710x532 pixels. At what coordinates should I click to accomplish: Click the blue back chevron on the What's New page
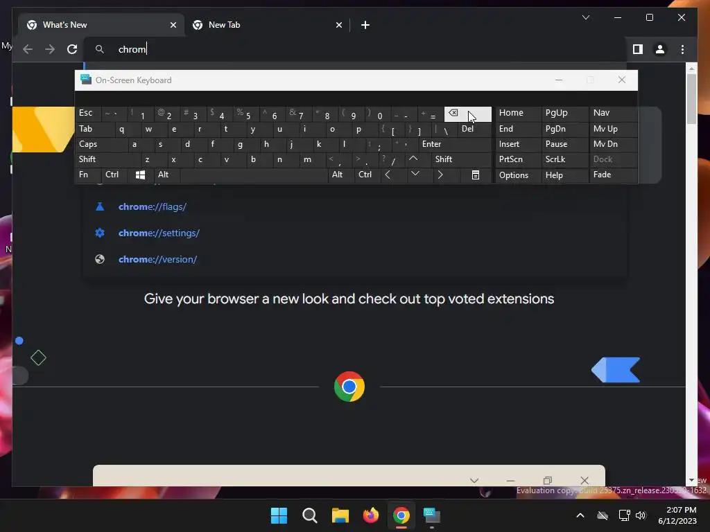click(x=616, y=370)
